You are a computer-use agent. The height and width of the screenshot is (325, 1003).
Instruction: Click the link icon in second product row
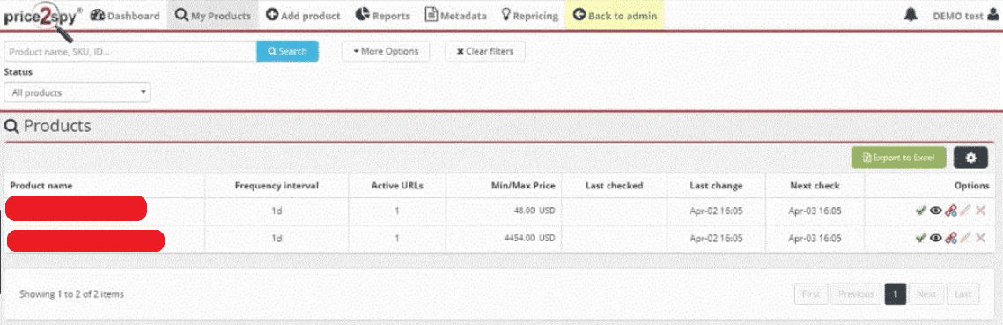pos(950,238)
